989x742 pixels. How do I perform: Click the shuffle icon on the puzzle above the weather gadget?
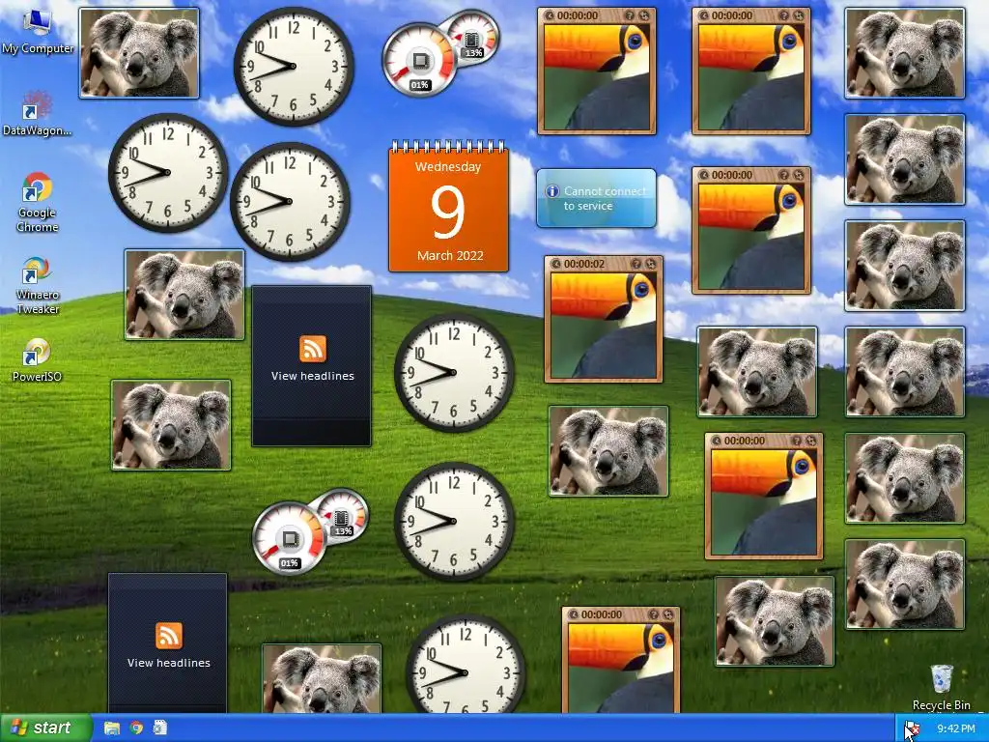[x=643, y=15]
